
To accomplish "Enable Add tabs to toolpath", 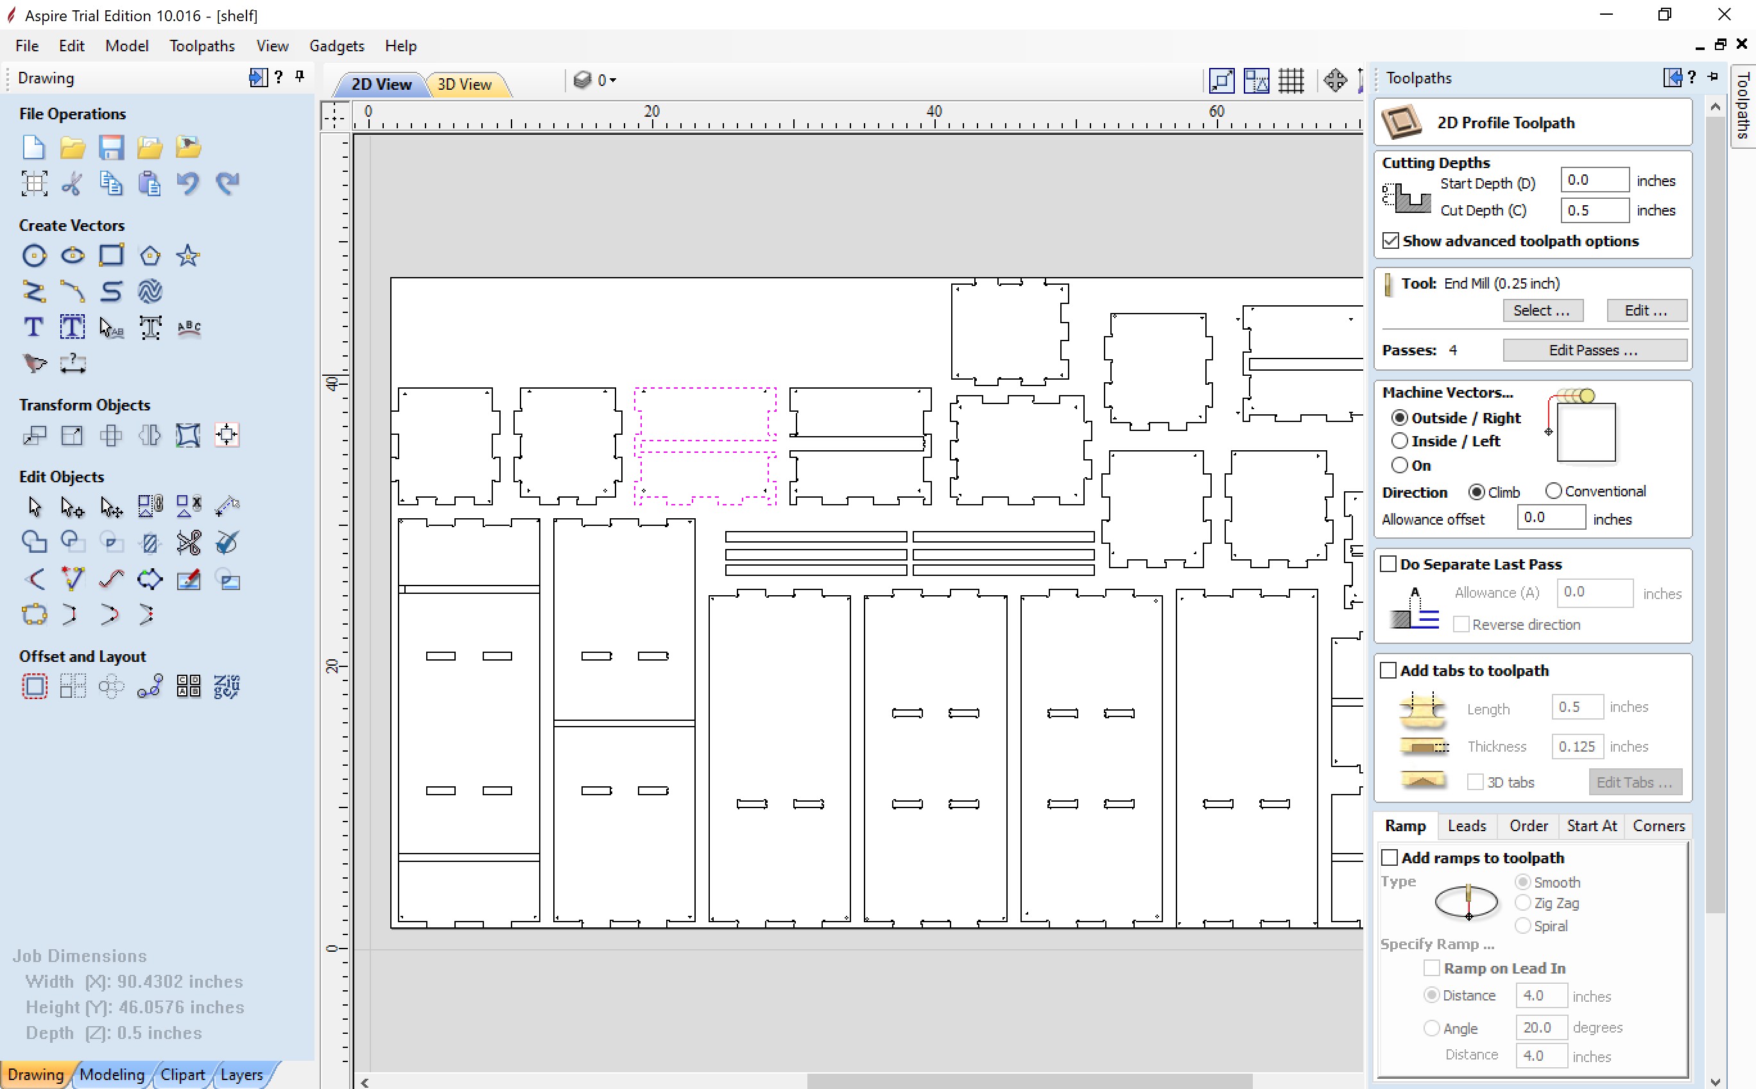I will pos(1388,671).
